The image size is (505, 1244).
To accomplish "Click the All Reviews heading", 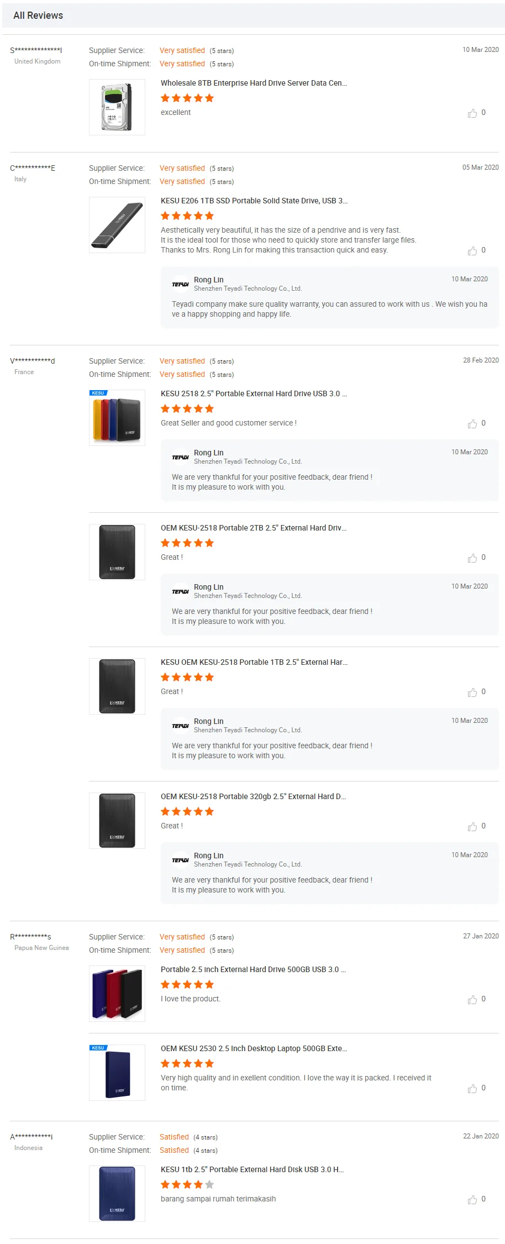I will click(38, 15).
